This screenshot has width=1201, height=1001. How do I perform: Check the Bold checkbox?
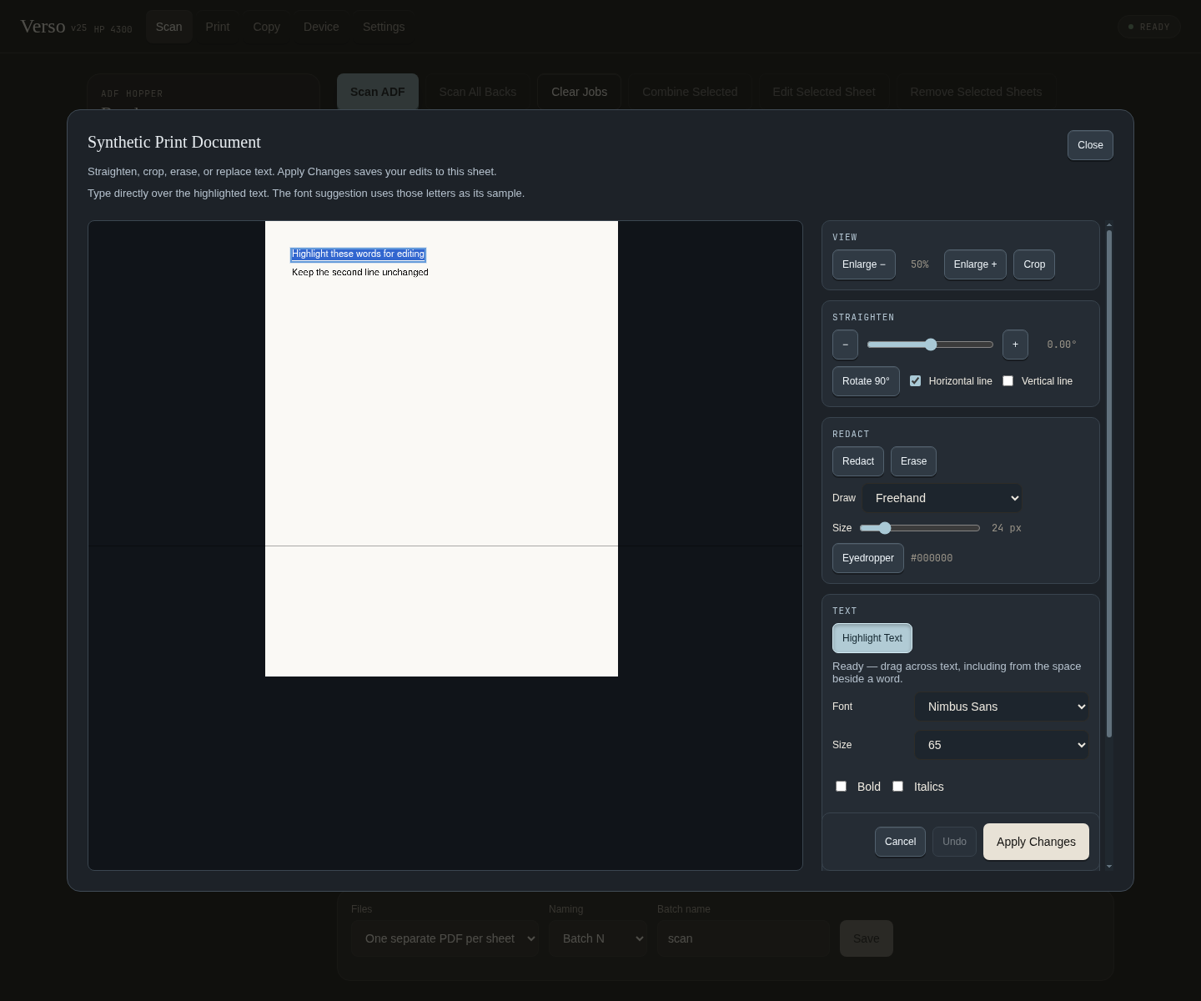[x=842, y=787]
